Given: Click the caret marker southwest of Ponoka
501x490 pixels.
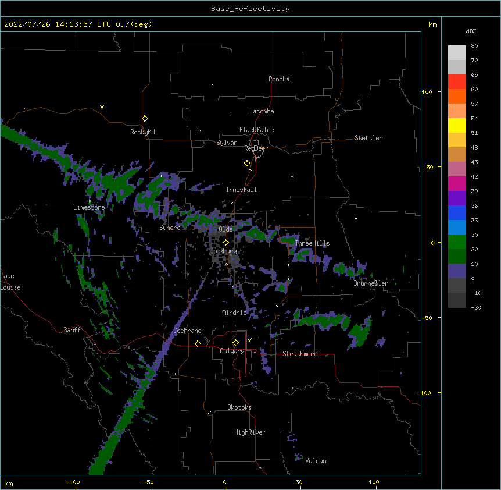Looking at the screenshot, I should [x=212, y=86].
